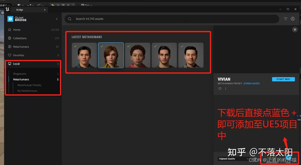Click the blue Add icon to add to UE5
Screen dimensions: 301x165
(288, 157)
